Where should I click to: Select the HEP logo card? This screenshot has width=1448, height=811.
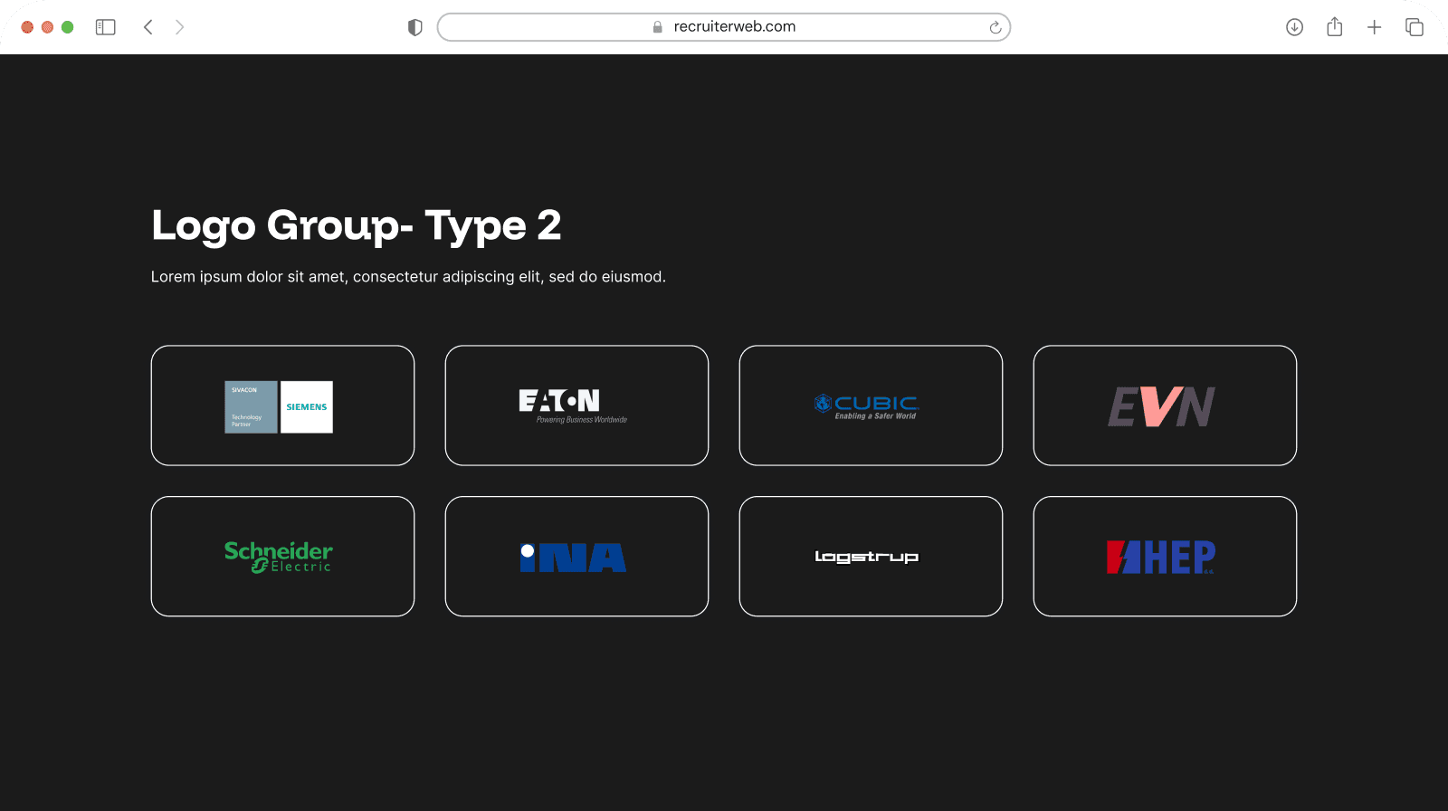pyautogui.click(x=1165, y=557)
